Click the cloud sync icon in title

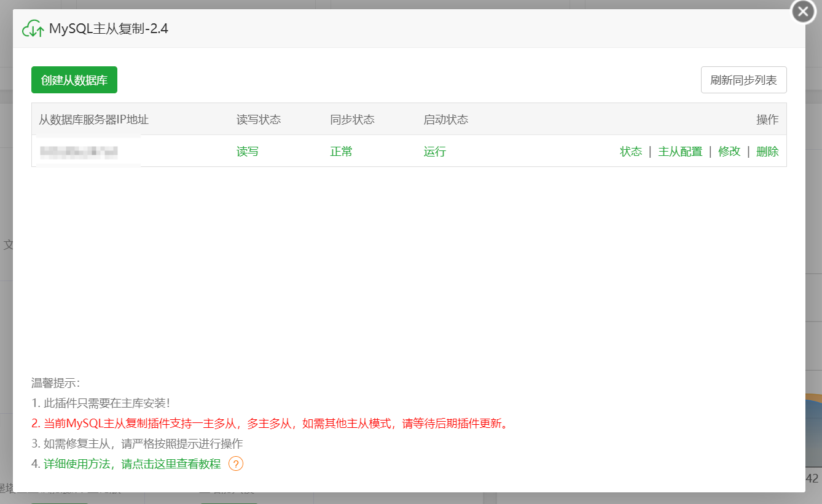coord(33,29)
